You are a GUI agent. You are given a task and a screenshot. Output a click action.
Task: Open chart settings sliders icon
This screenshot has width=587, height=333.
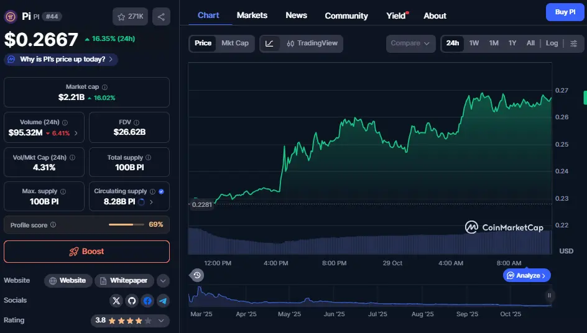[573, 43]
